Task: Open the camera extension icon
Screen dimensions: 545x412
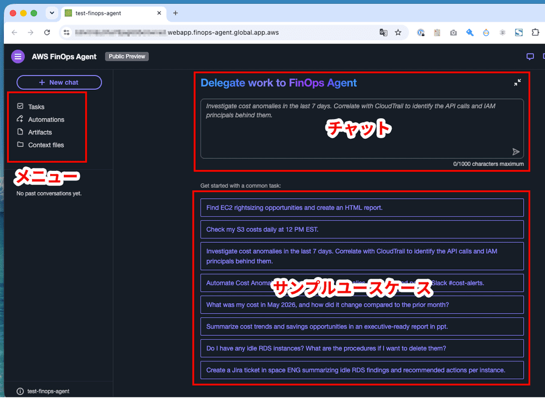Action: [453, 33]
